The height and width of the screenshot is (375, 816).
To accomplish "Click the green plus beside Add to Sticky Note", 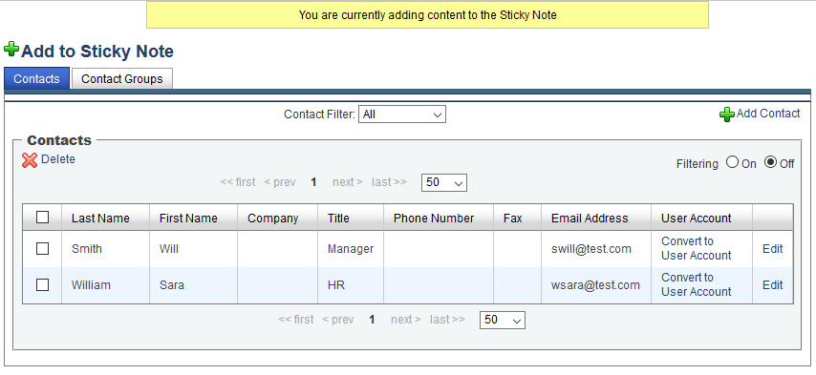I will point(11,50).
